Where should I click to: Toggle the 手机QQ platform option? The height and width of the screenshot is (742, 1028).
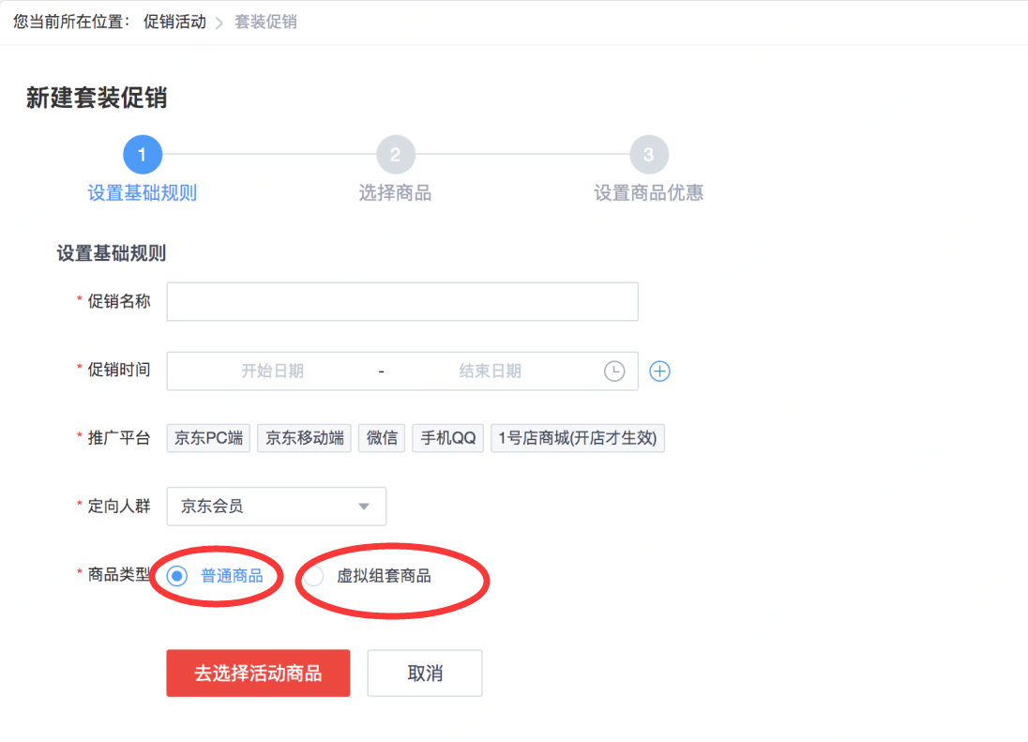[x=447, y=438]
